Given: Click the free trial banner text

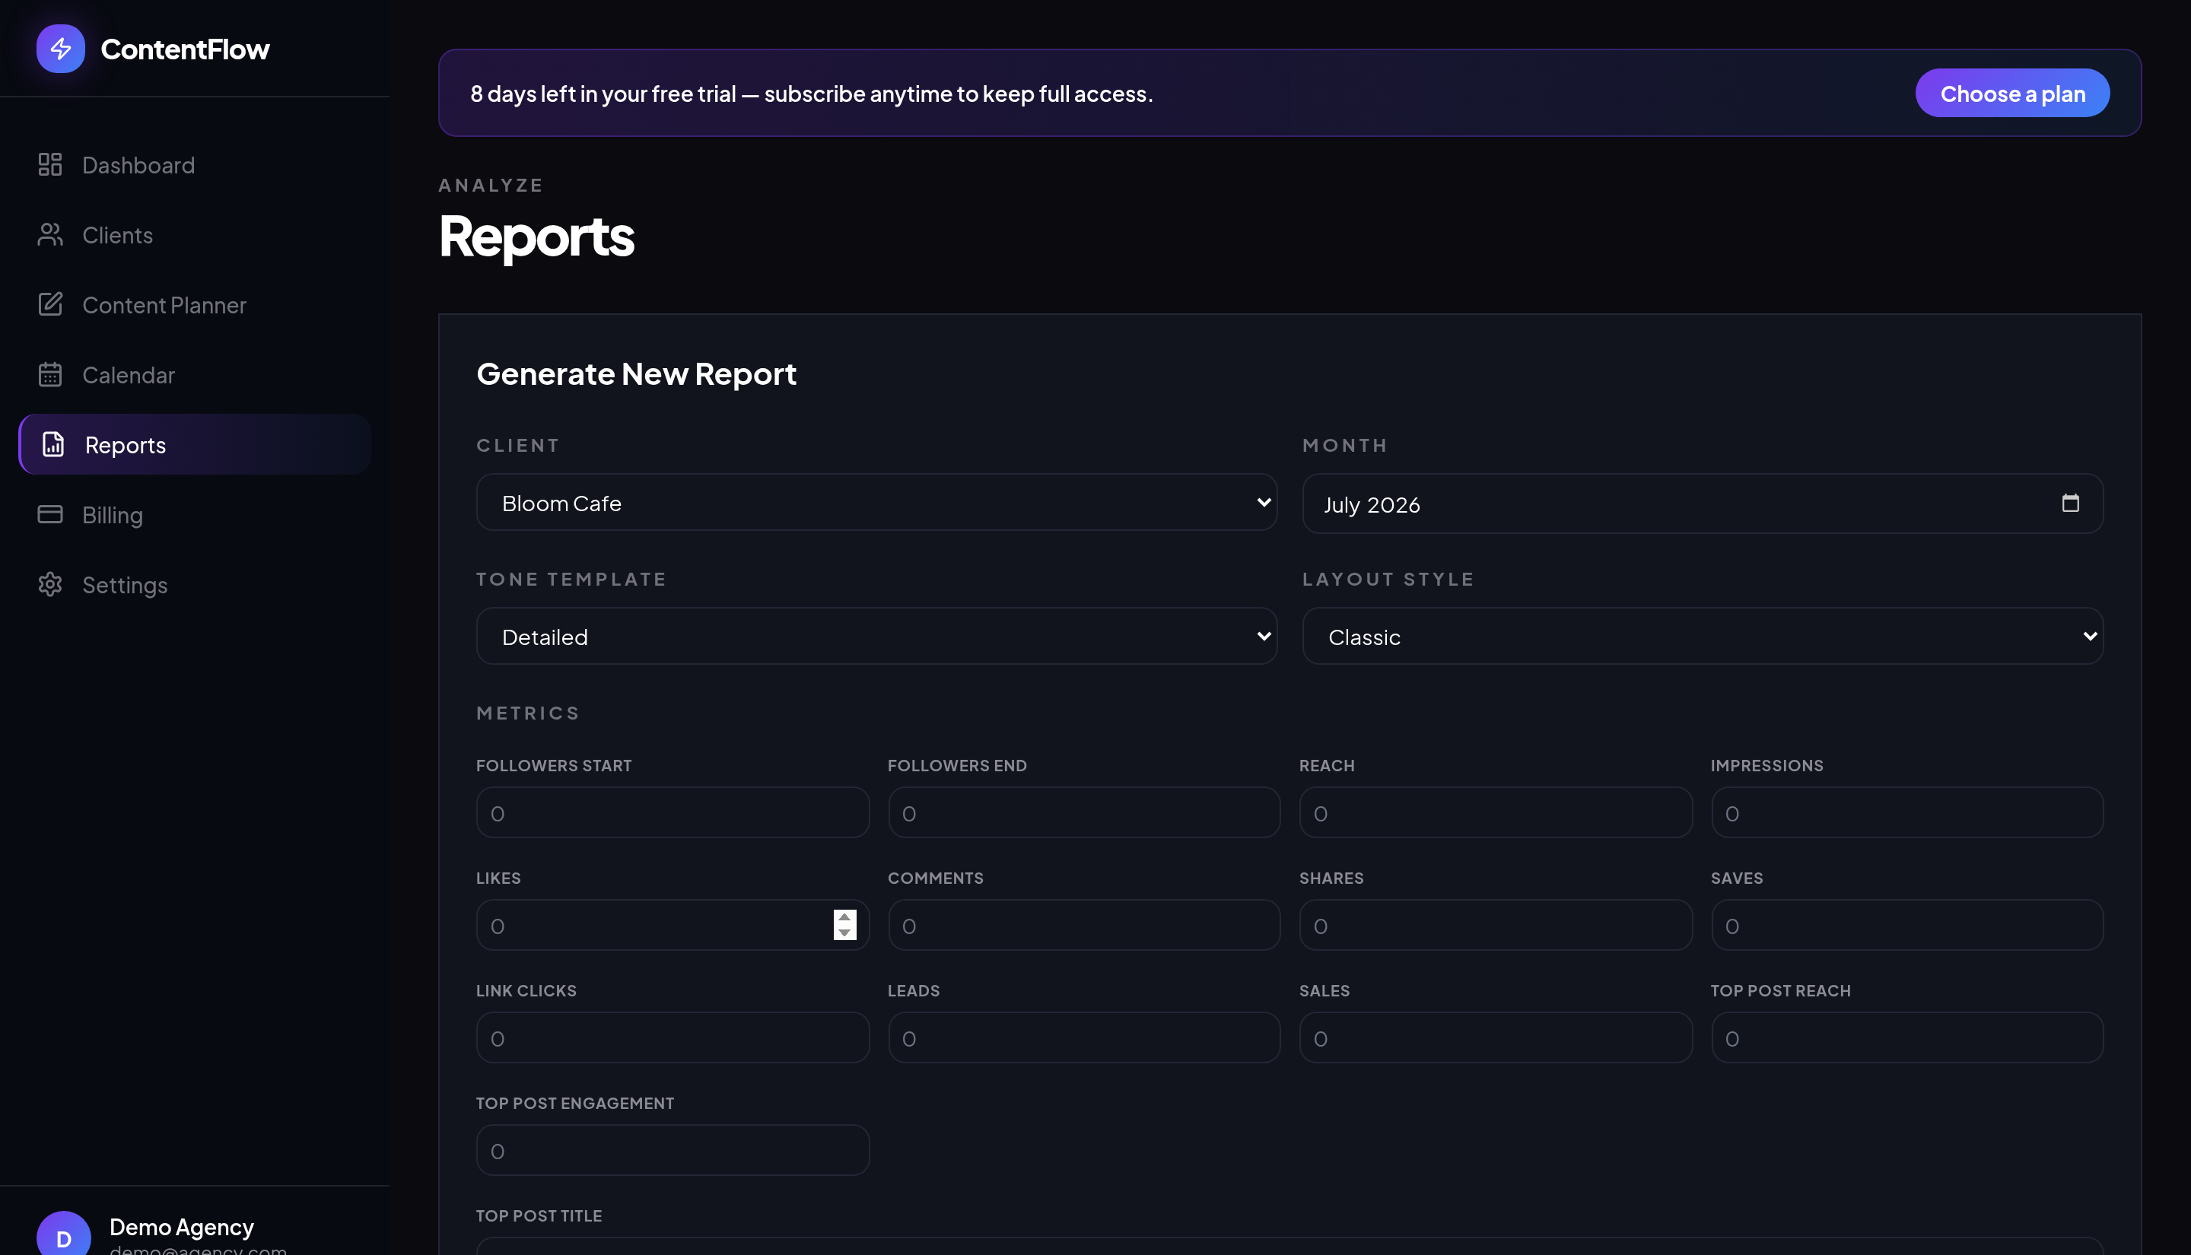Looking at the screenshot, I should 811,93.
